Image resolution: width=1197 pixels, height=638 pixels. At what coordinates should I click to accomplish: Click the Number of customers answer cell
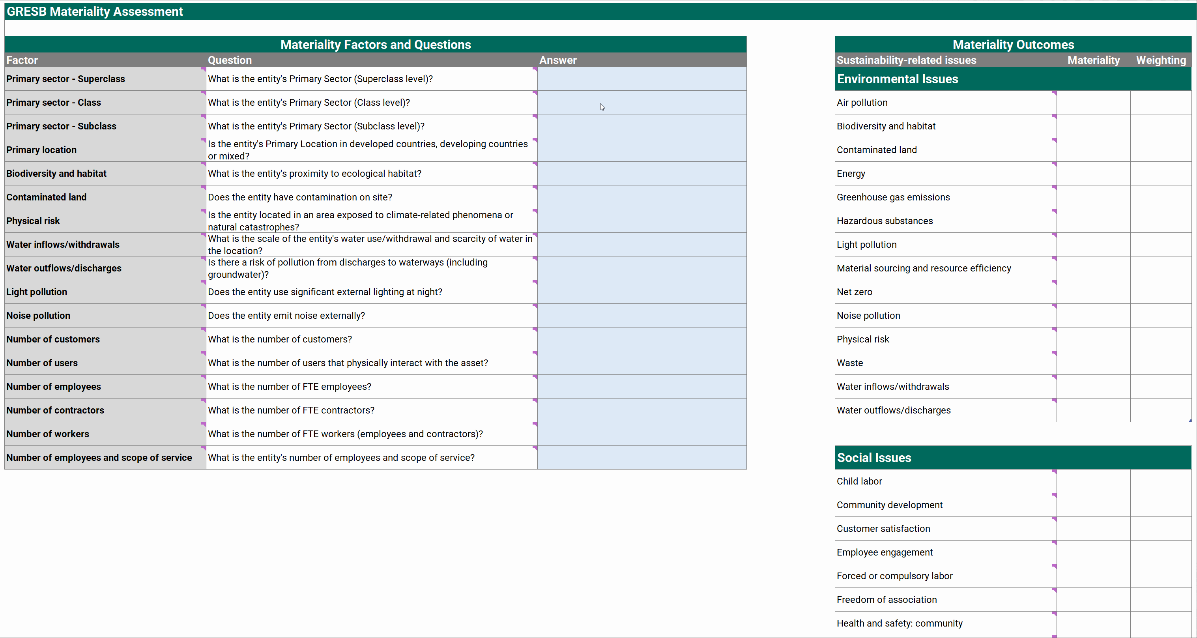641,339
